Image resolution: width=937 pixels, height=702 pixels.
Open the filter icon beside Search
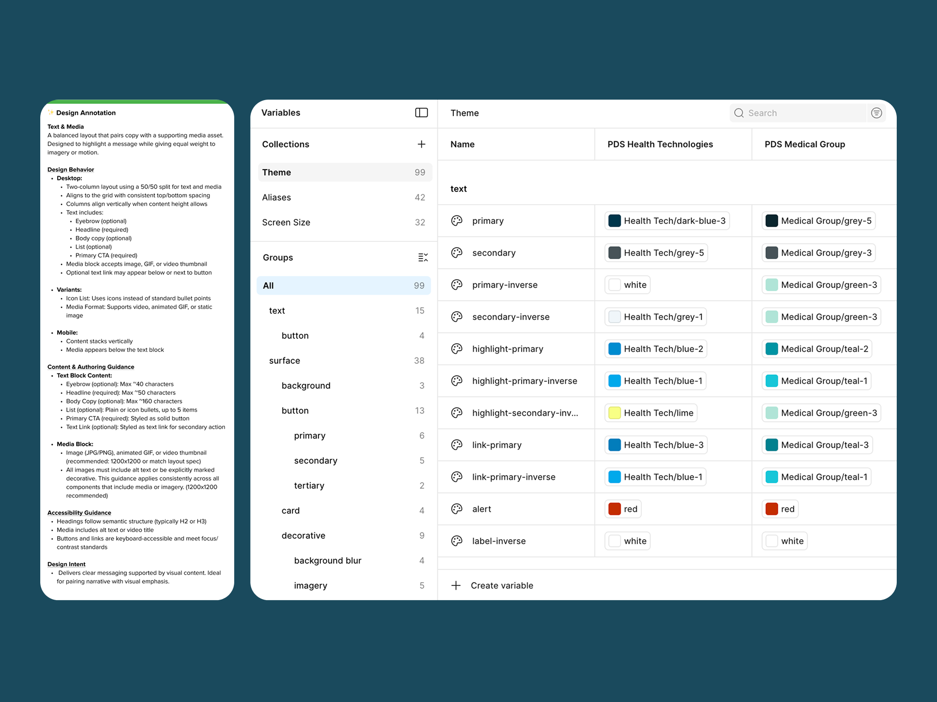coord(876,113)
